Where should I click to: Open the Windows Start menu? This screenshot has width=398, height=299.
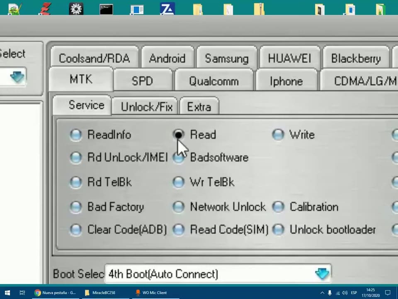coord(7,293)
